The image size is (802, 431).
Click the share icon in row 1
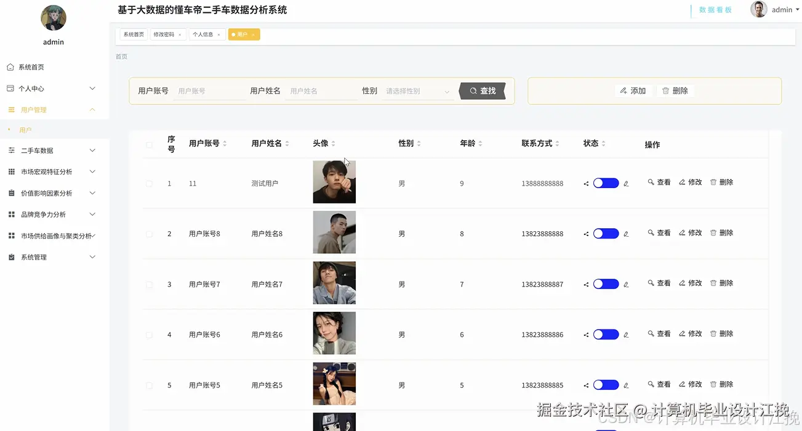pyautogui.click(x=586, y=183)
